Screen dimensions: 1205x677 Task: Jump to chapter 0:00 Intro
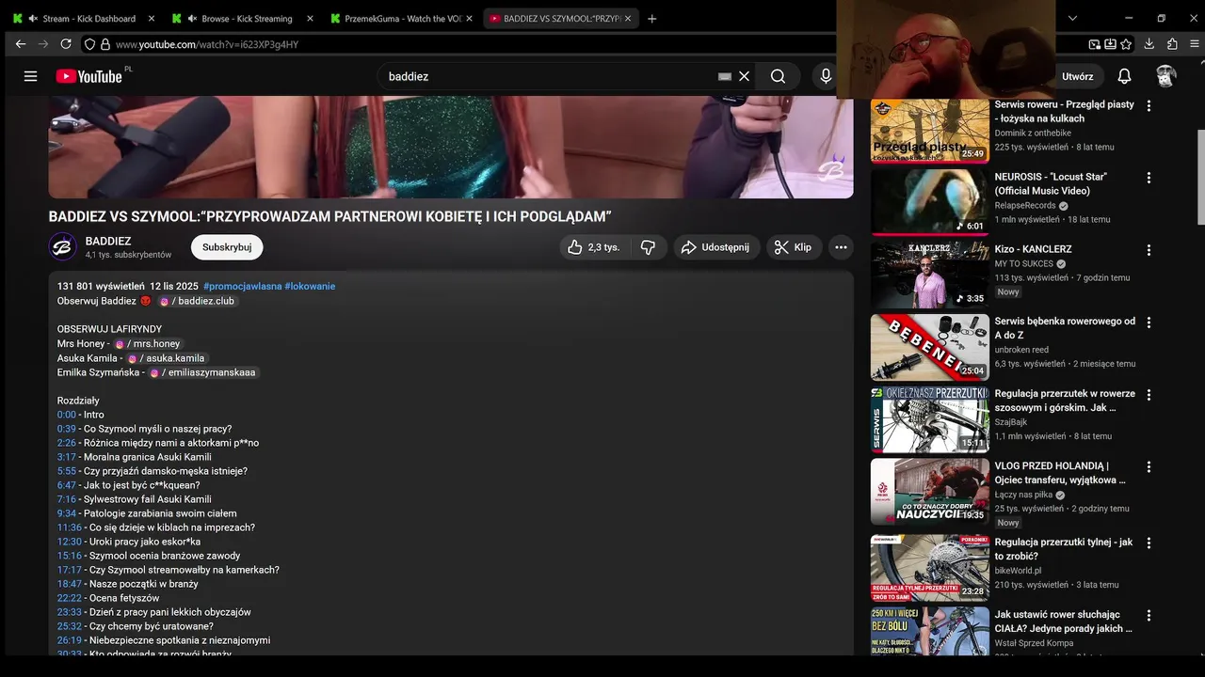pyautogui.click(x=66, y=415)
